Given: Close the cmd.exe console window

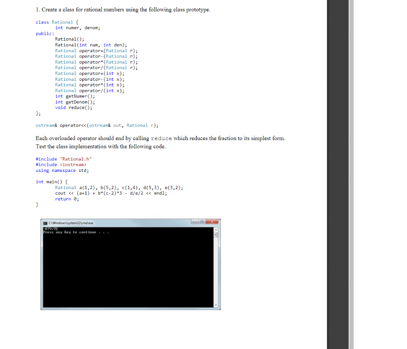Looking at the screenshot, I should coord(212,222).
